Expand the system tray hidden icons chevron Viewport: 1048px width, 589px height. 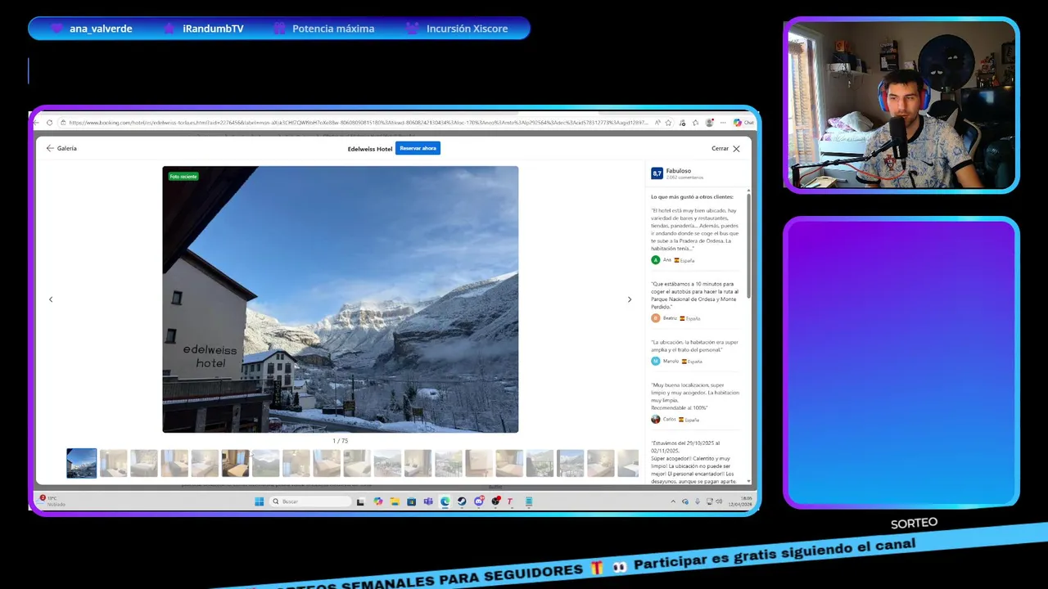tap(673, 501)
